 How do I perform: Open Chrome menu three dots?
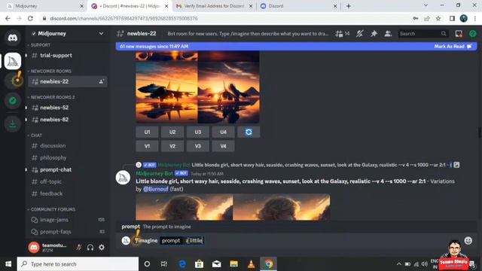tap(475, 18)
